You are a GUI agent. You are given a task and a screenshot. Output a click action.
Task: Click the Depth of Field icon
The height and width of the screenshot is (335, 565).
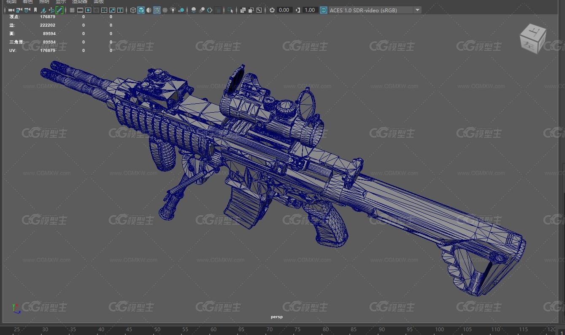pos(218,10)
